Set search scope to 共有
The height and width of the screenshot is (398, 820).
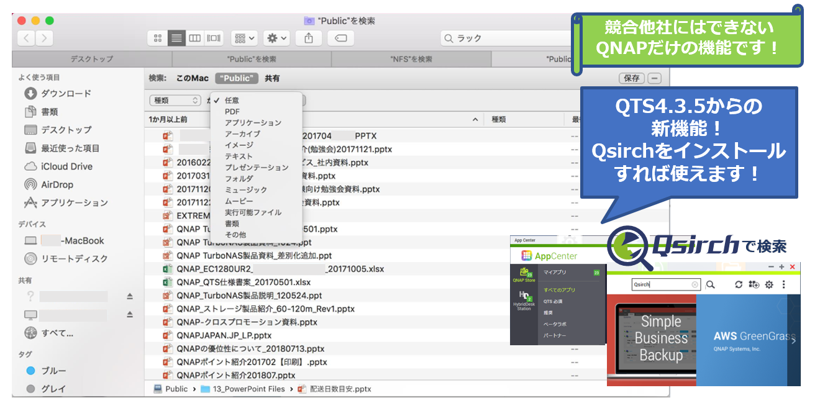point(272,78)
